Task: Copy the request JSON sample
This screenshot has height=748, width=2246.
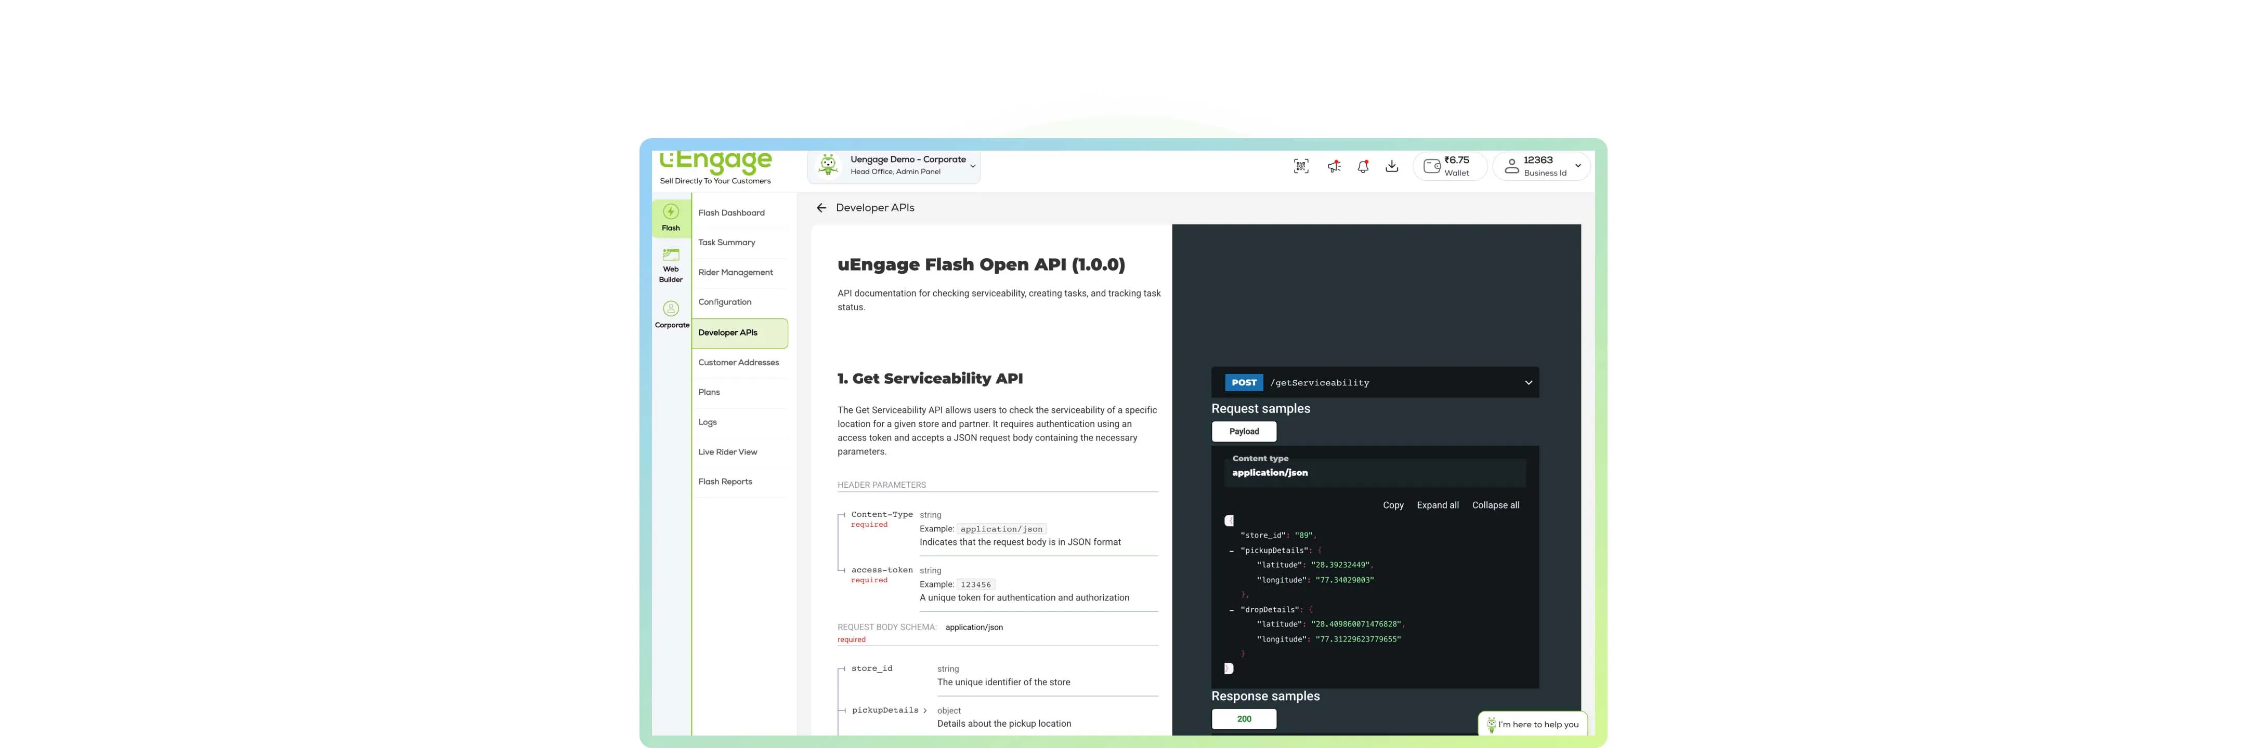Action: [x=1392, y=506]
